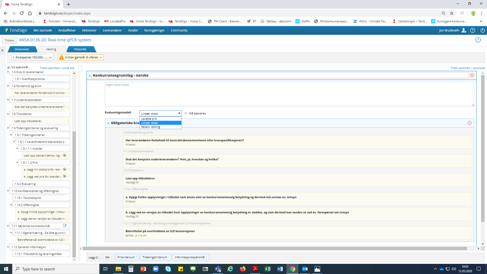Switch to the Vekting tab
Image resolution: width=487 pixels, height=274 pixels.
pyautogui.click(x=51, y=49)
